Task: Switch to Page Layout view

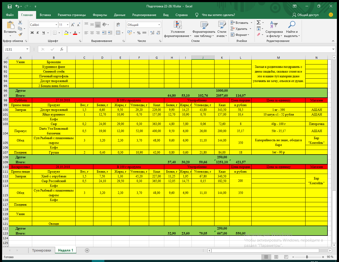Action: tap(276, 257)
